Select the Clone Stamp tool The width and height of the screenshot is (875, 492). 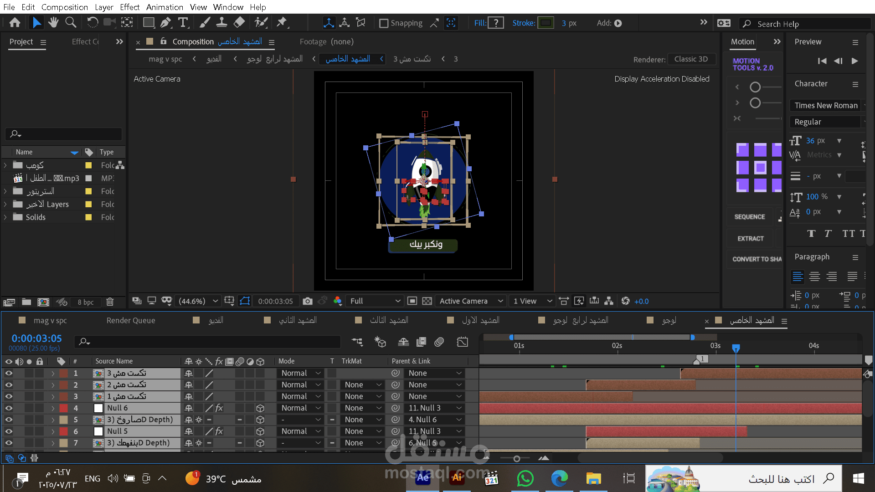pyautogui.click(x=222, y=22)
